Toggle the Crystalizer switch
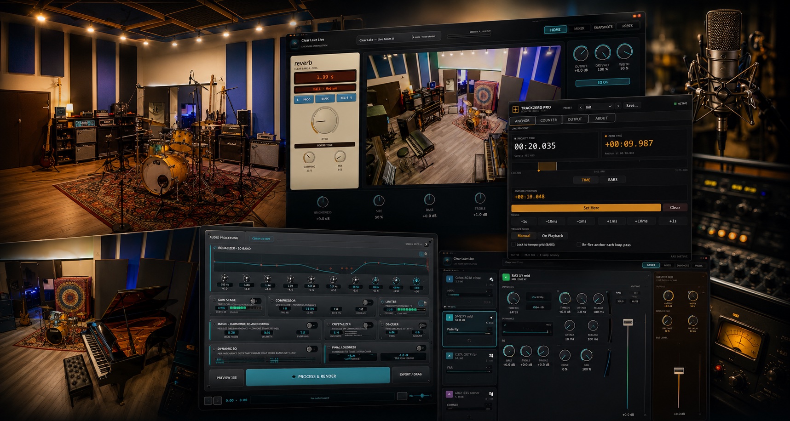The height and width of the screenshot is (421, 790). click(x=367, y=325)
